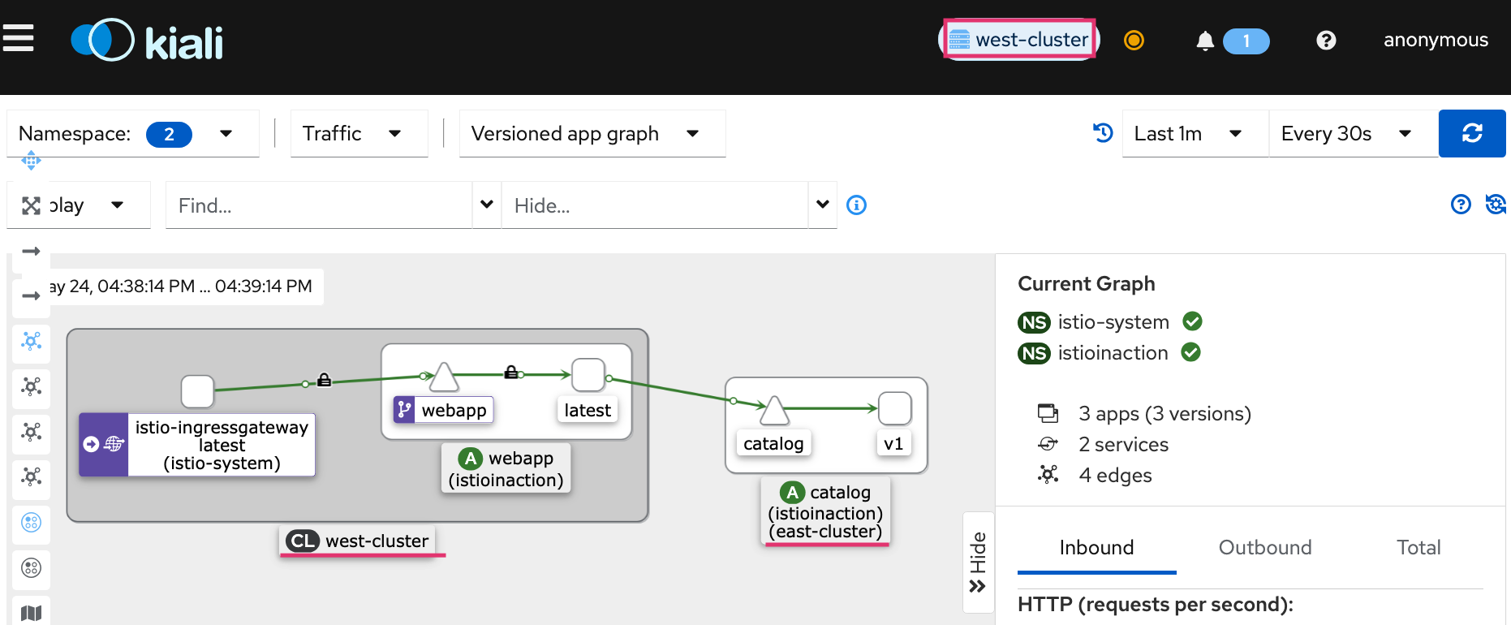
Task: Click the Kiali logo
Action: point(147,40)
